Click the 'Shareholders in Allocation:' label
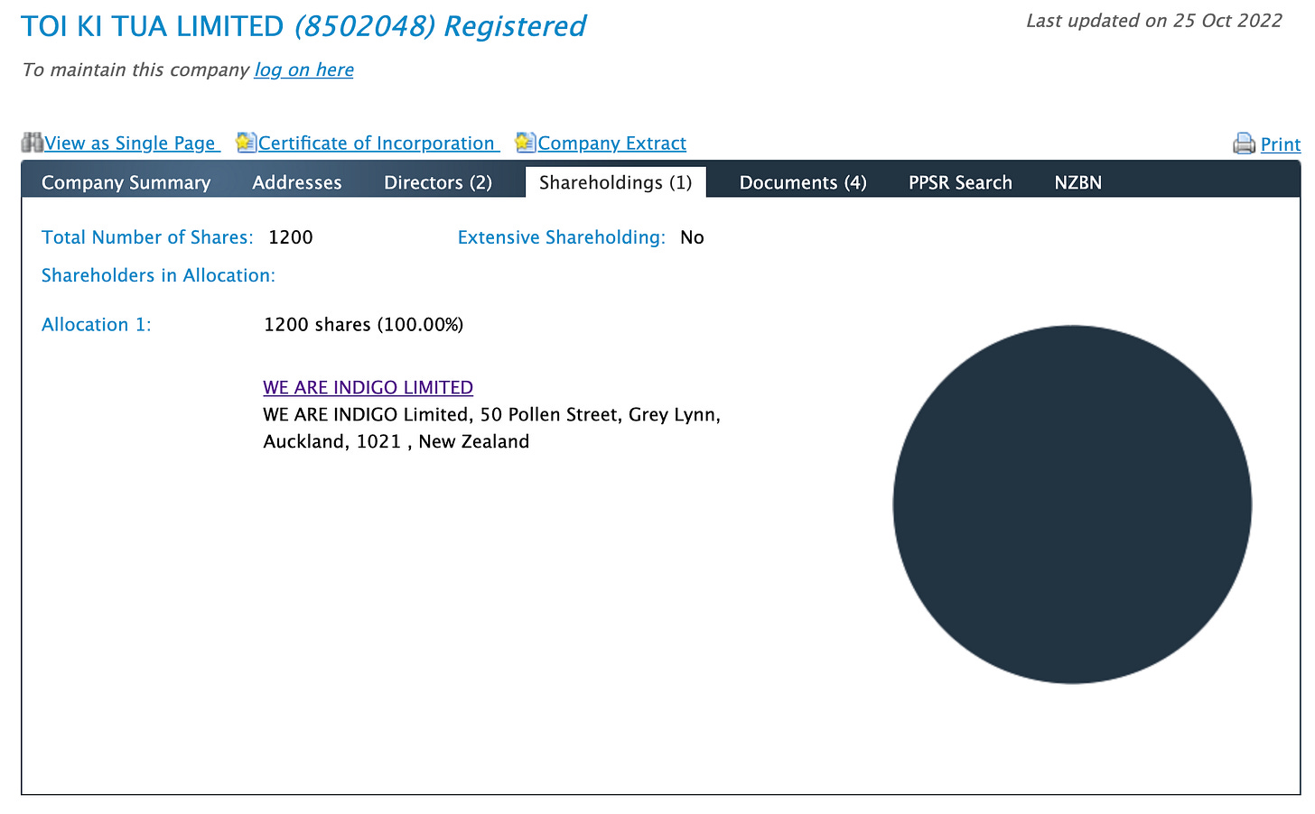 click(x=158, y=275)
